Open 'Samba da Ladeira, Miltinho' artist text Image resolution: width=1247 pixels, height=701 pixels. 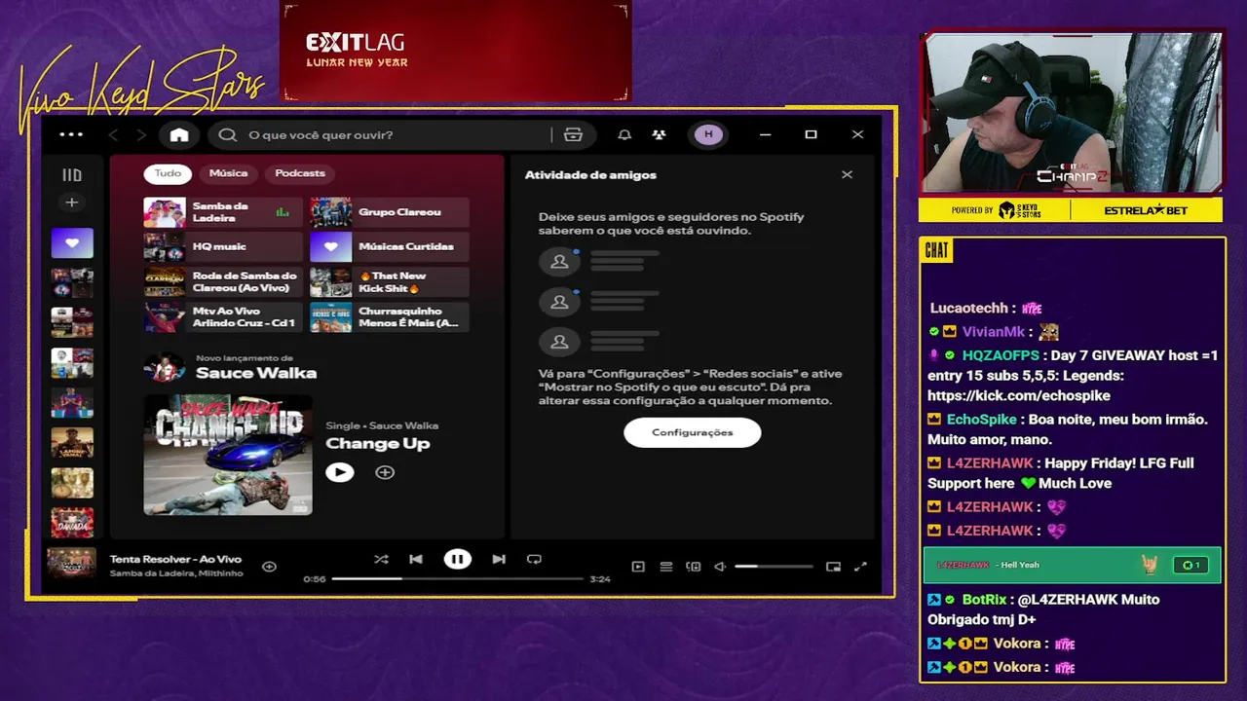tap(176, 573)
